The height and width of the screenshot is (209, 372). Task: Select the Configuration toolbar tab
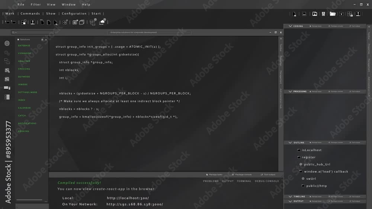[74, 13]
